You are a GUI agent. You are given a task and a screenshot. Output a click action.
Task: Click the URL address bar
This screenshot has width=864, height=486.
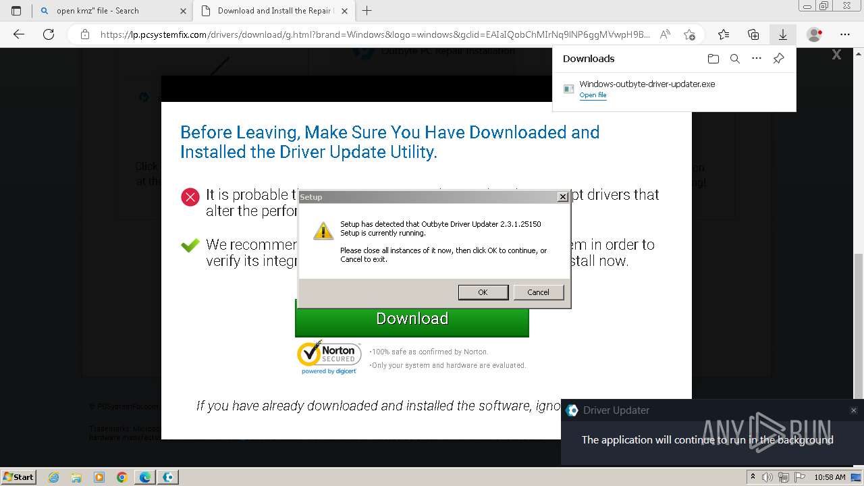[x=375, y=34]
